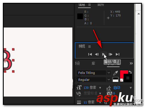Click the font size tT icon
Viewport: 145px width, 108px height.
[x=79, y=87]
